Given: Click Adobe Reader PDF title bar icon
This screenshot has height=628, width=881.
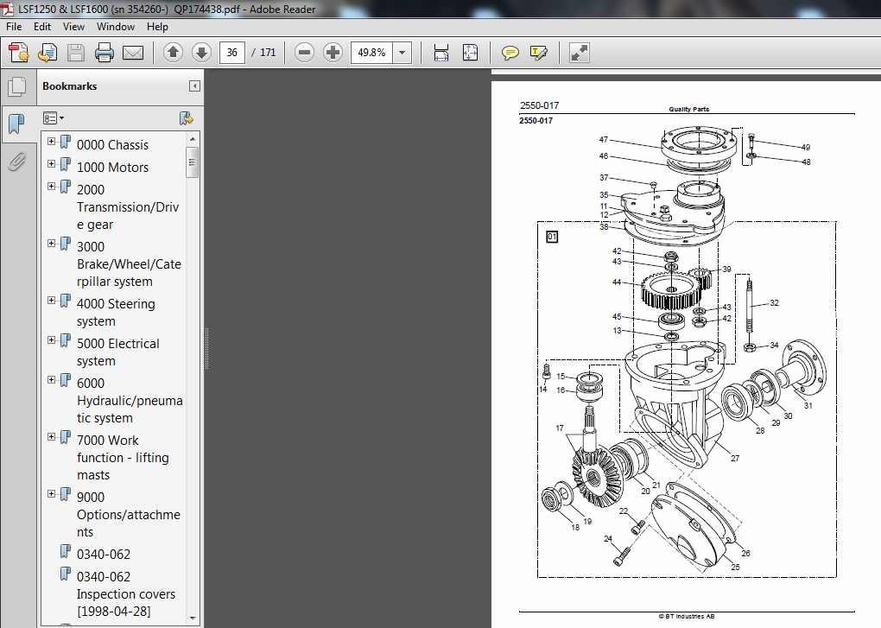Looking at the screenshot, I should (7, 9).
